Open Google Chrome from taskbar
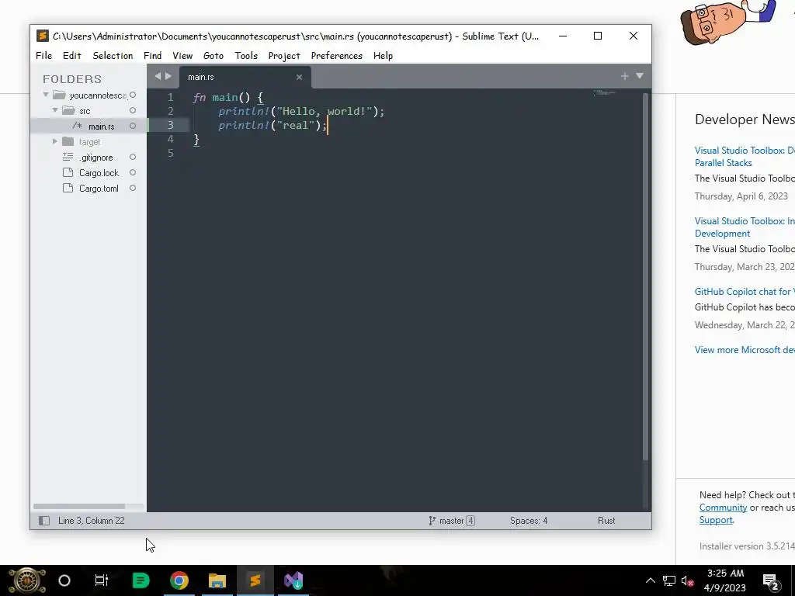This screenshot has height=596, width=795. coord(179,580)
